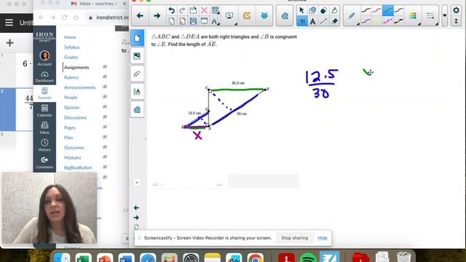This screenshot has height=262, width=466.
Task: Click Hide in Screencastify bar
Action: click(x=322, y=238)
